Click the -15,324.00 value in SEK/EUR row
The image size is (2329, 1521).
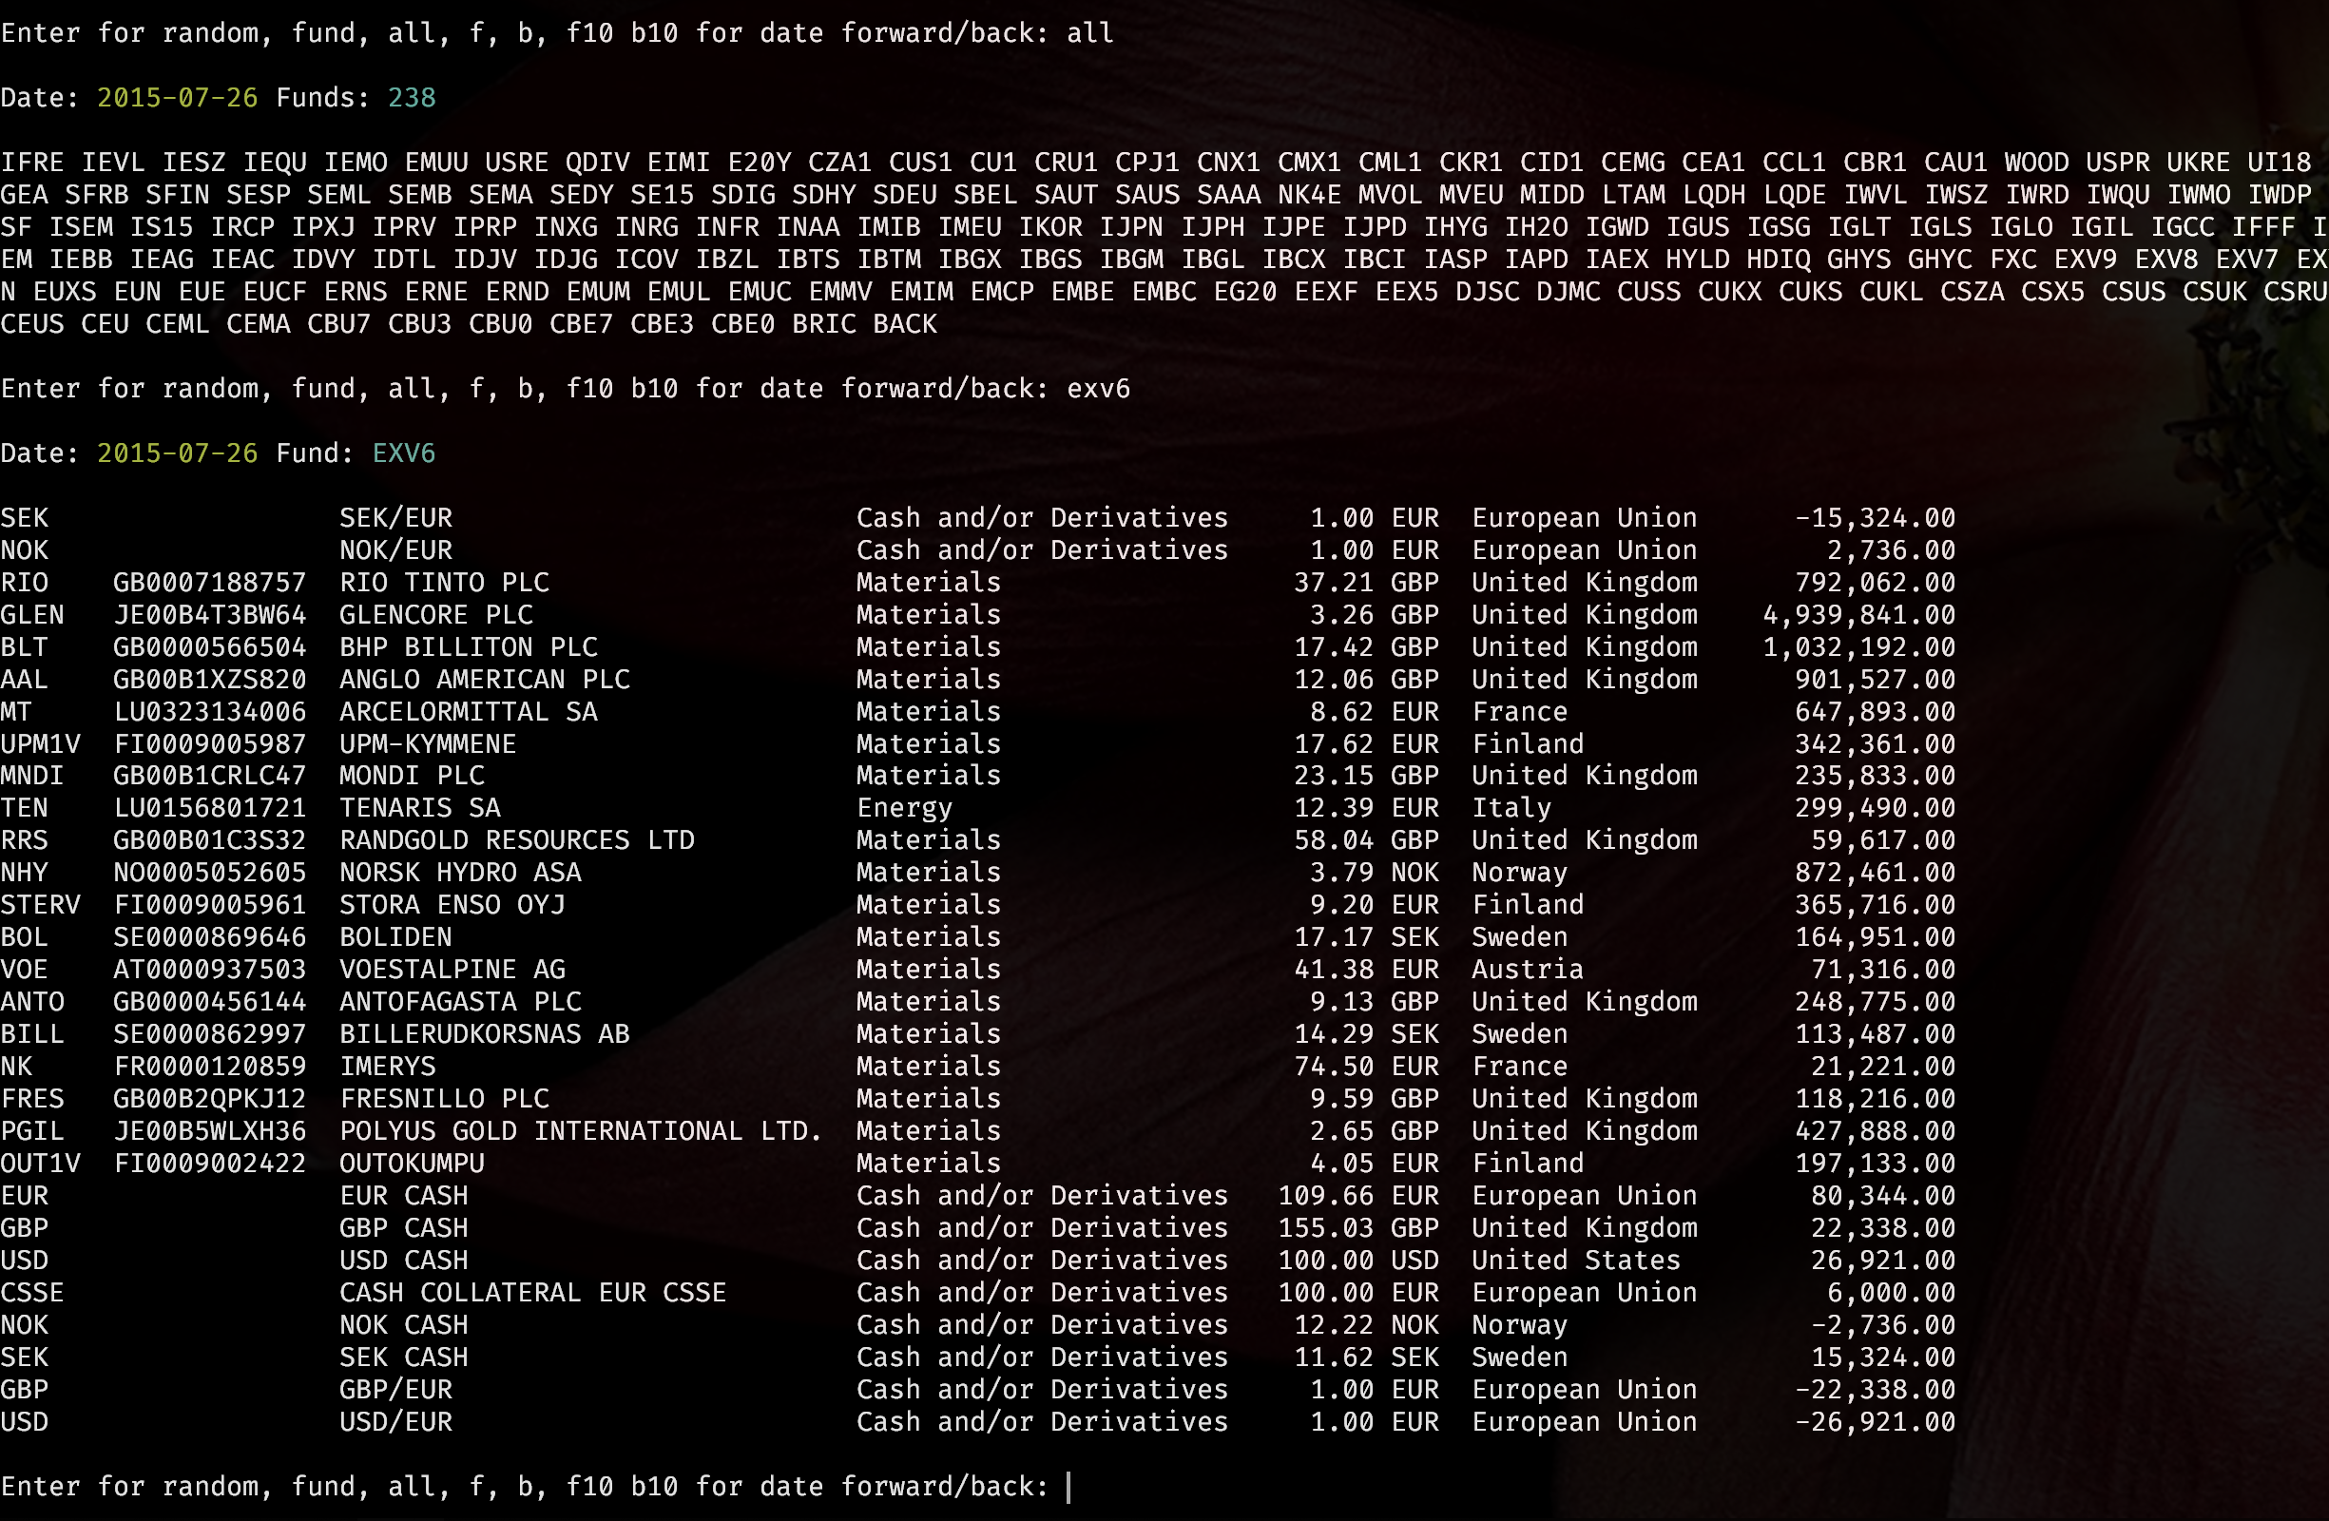(x=1874, y=518)
